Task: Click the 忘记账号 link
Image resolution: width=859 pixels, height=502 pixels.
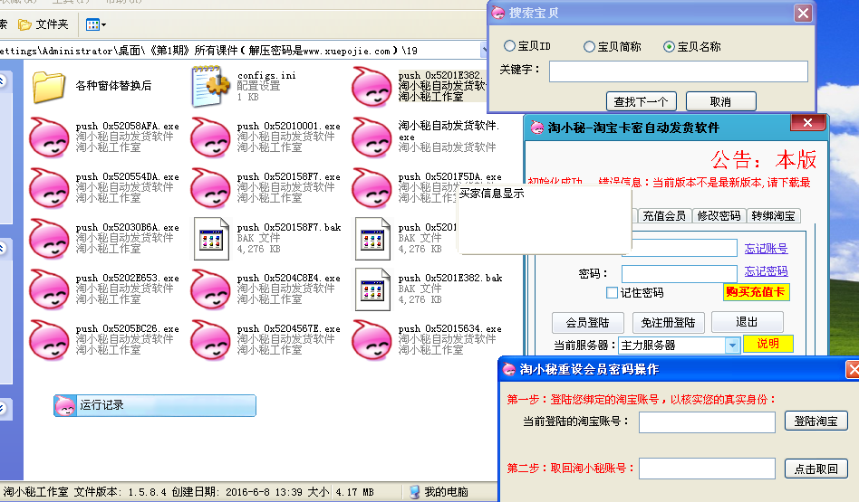Action: point(766,249)
